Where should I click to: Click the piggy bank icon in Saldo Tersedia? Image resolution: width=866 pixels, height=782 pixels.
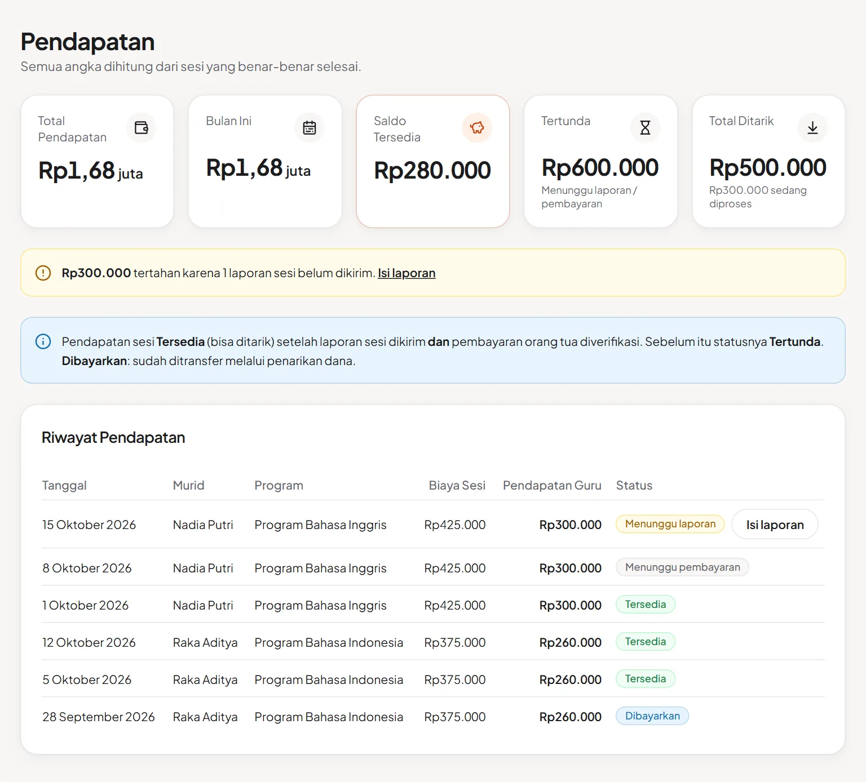477,128
